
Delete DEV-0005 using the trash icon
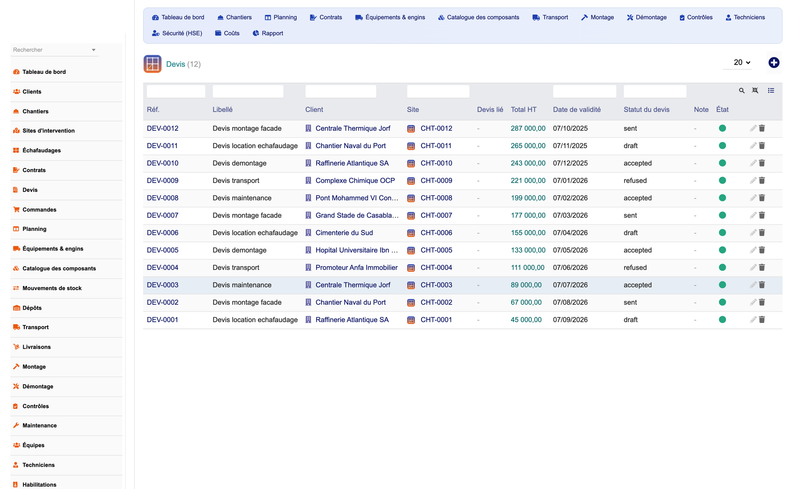[762, 250]
